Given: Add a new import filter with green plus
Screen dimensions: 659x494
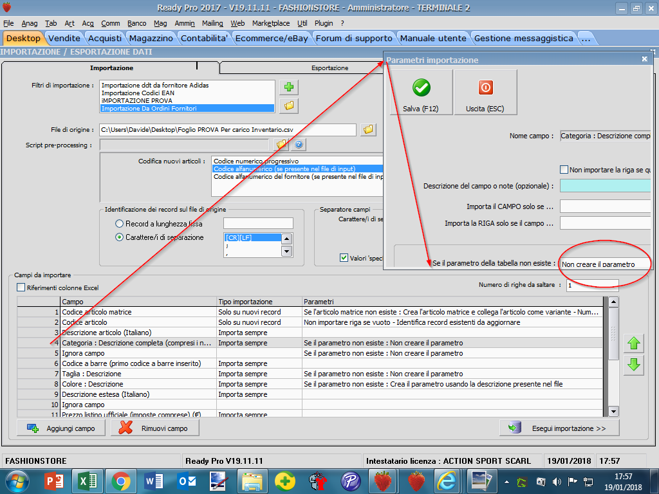Looking at the screenshot, I should pos(289,87).
